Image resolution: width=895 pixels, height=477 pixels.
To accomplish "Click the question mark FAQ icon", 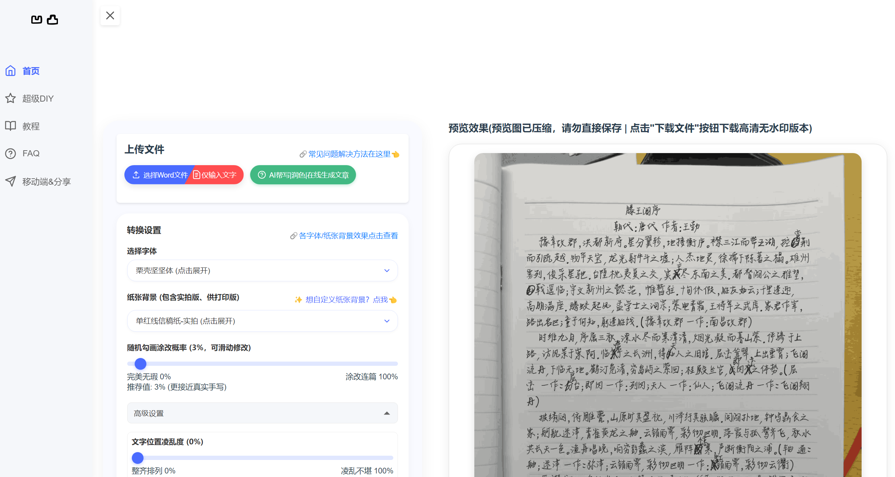I will 11,153.
